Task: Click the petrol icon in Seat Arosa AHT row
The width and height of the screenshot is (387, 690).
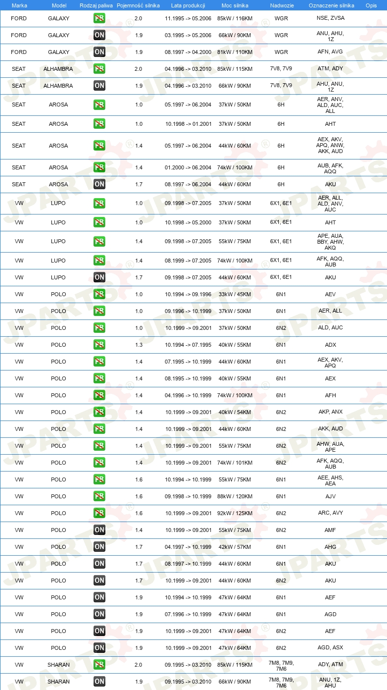Action: click(x=99, y=124)
